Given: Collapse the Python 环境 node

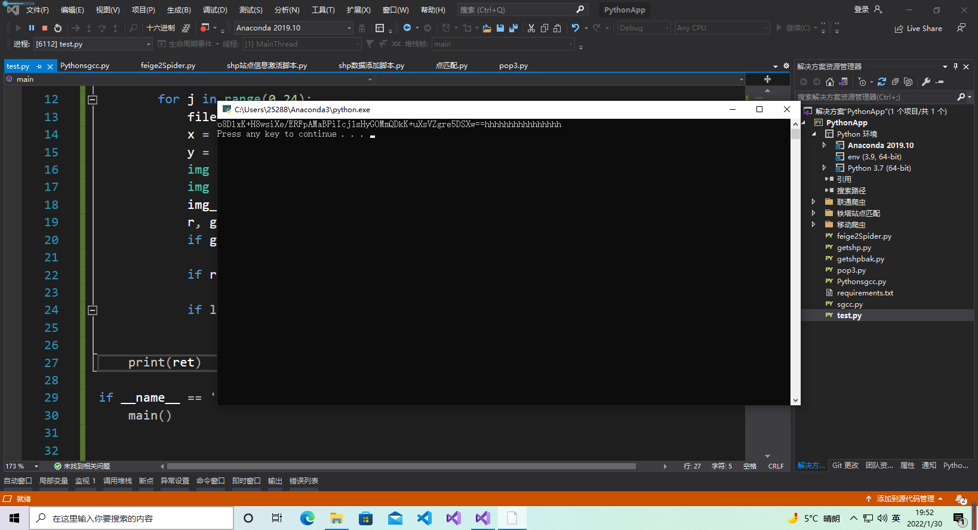Looking at the screenshot, I should point(813,134).
